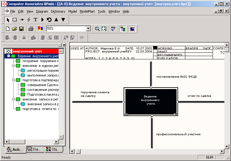Select the Precedence Arrow tool

[22, 20]
